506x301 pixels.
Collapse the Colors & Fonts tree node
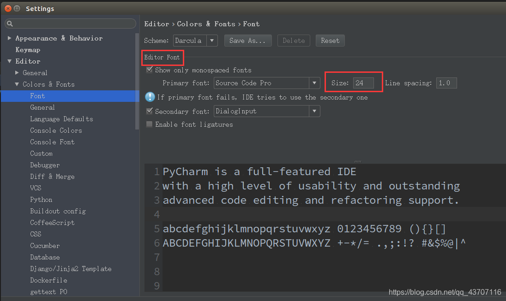pyautogui.click(x=17, y=84)
